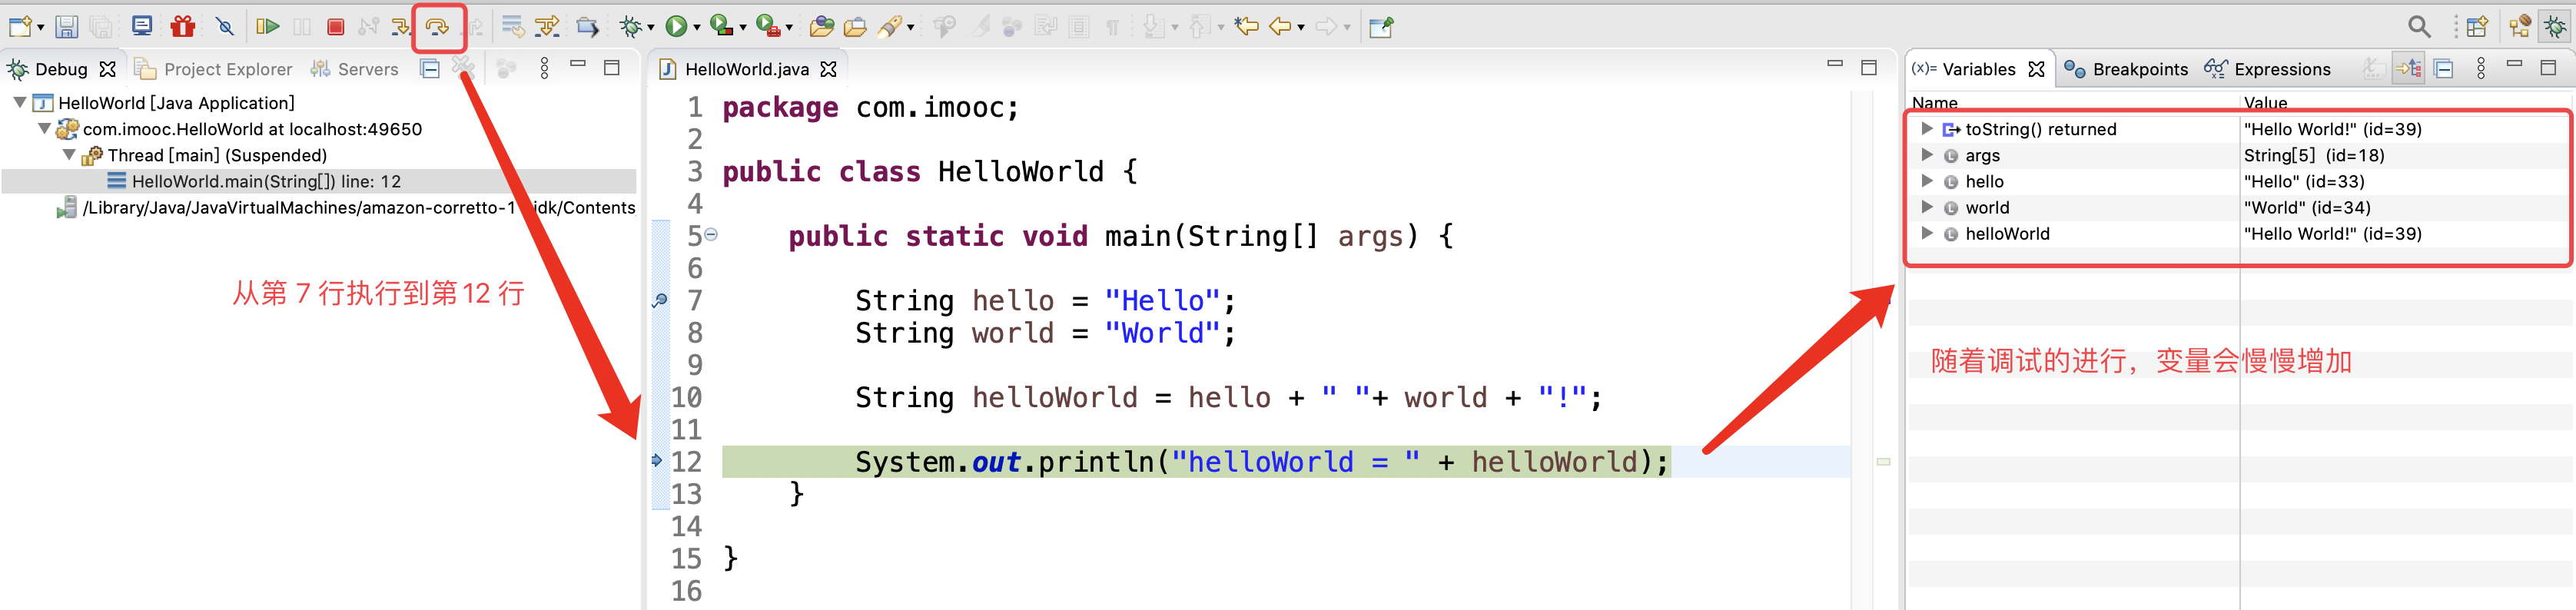Click the Open Perspective icon
Screen dimensions: 2576x610
point(2477,27)
